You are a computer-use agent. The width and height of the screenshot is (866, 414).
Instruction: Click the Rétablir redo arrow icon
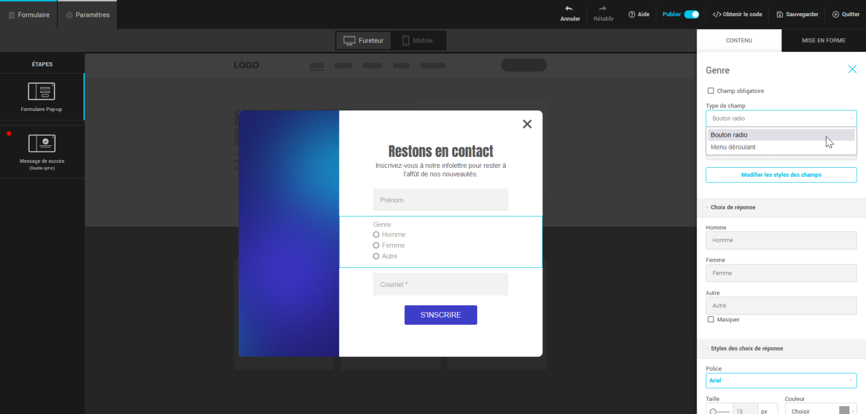(603, 9)
